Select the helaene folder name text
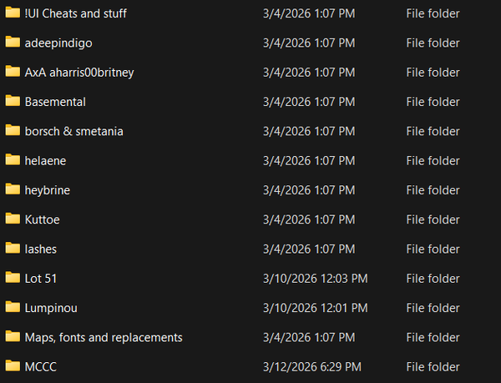Viewport: 501px width, 383px height. click(x=45, y=160)
